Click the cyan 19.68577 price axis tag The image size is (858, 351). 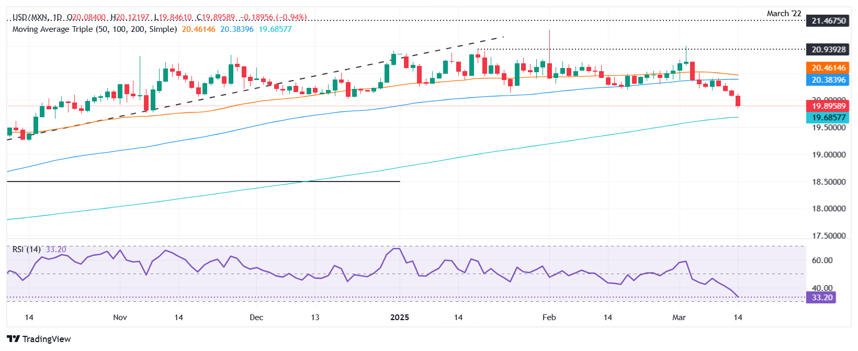828,118
